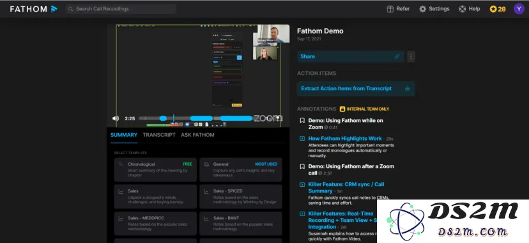Open the Settings menu text

pos(439,9)
